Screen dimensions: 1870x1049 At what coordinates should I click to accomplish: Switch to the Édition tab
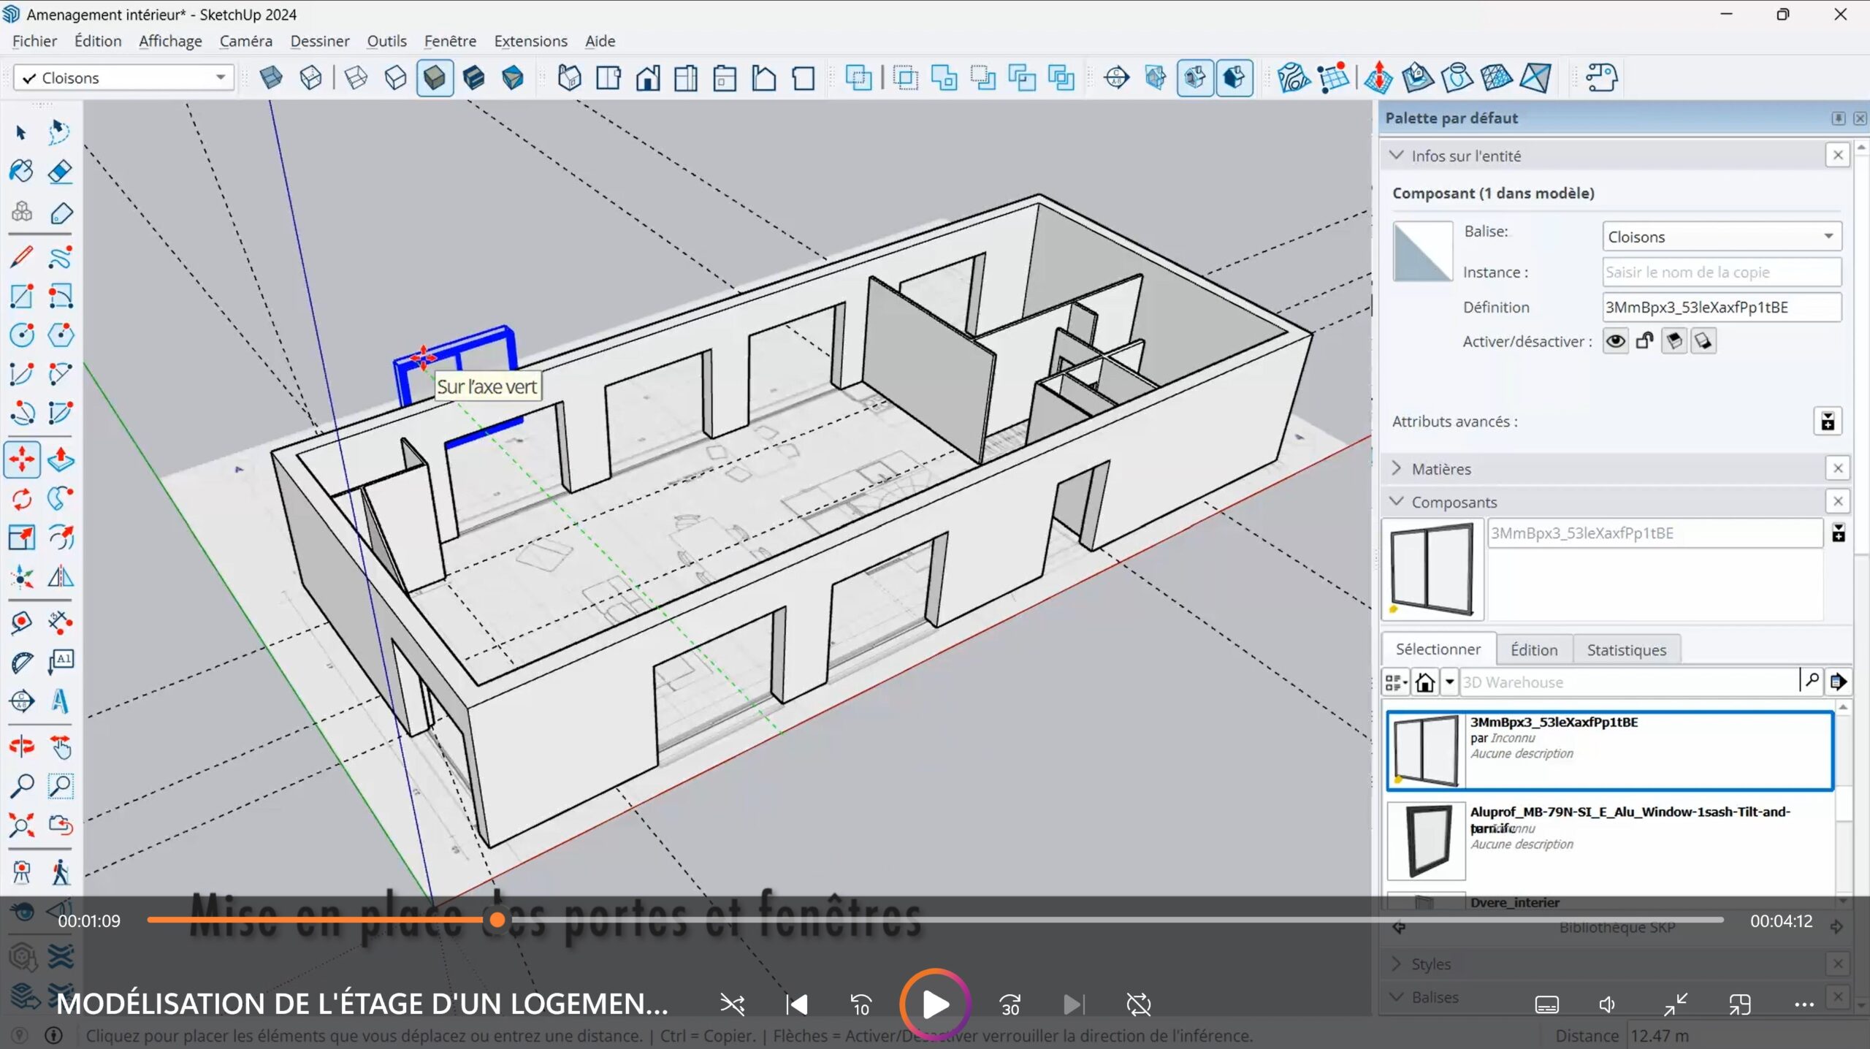(x=1534, y=649)
